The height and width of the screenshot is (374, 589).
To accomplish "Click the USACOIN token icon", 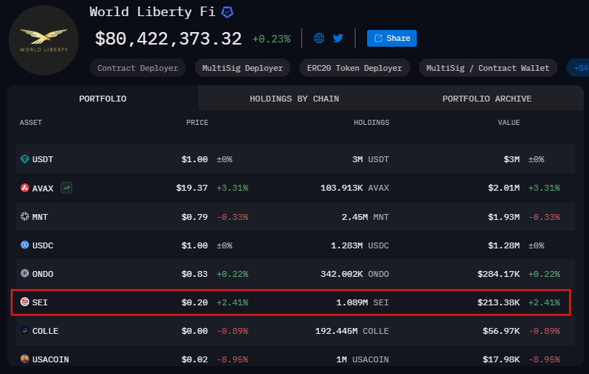I will (25, 359).
